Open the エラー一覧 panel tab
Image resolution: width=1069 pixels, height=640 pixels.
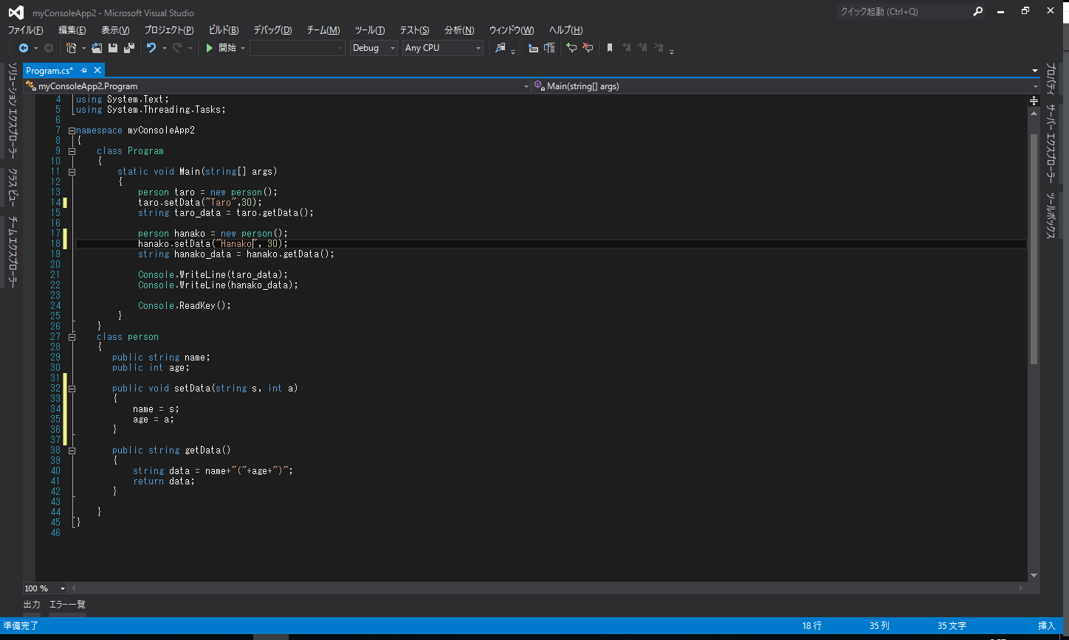coord(67,605)
